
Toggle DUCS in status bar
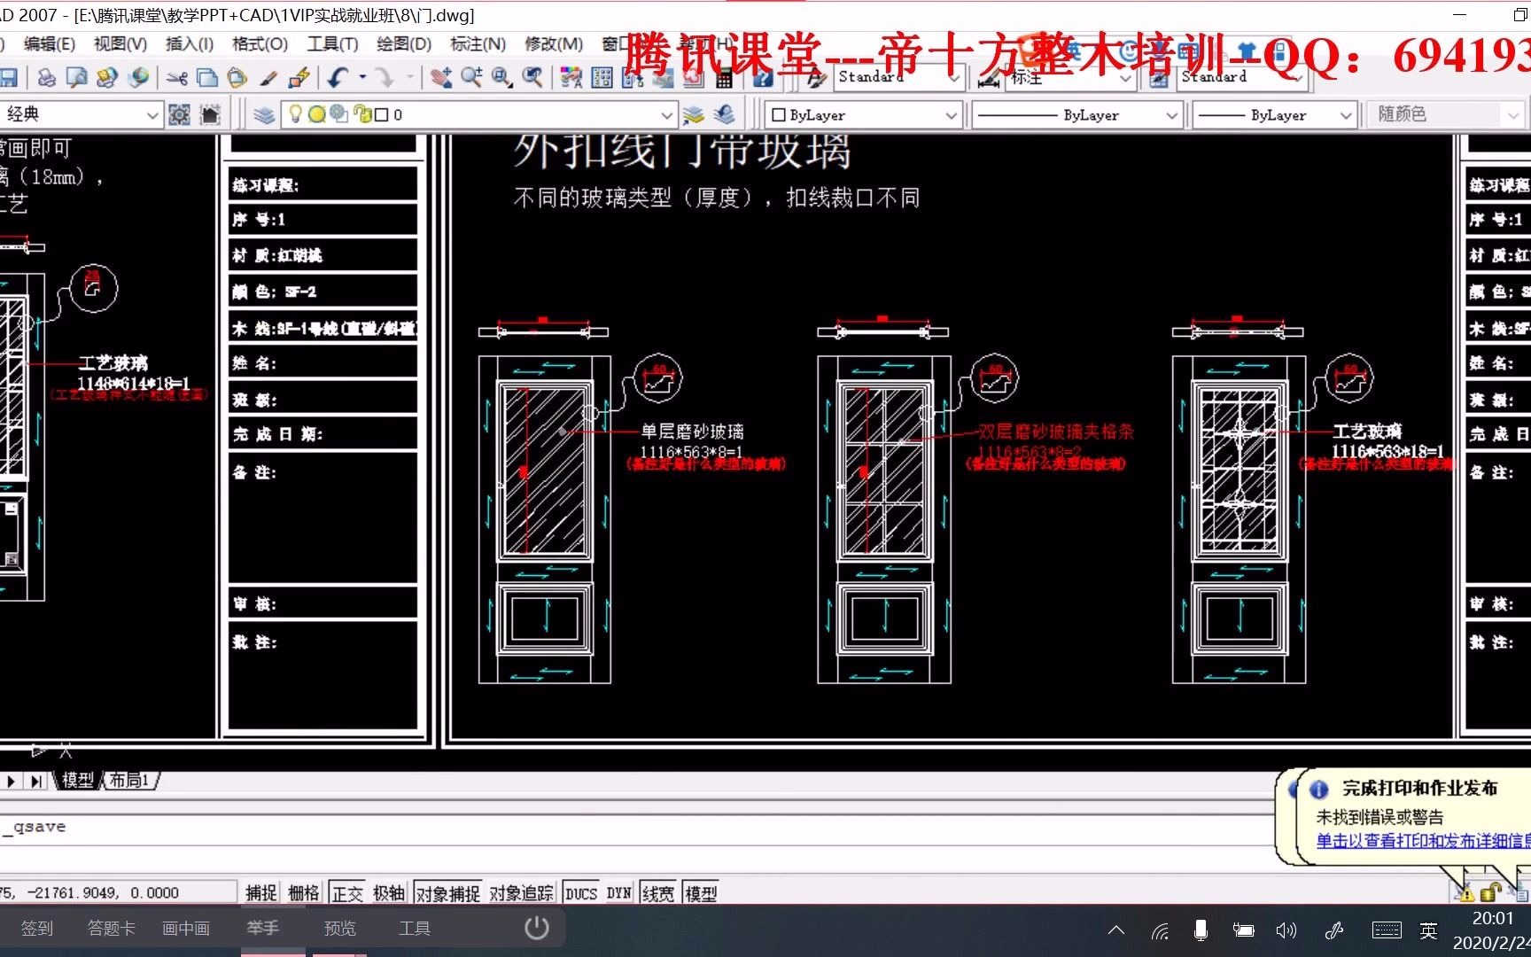581,893
